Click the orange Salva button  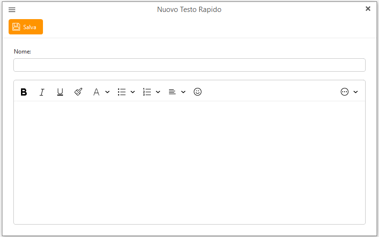click(26, 27)
